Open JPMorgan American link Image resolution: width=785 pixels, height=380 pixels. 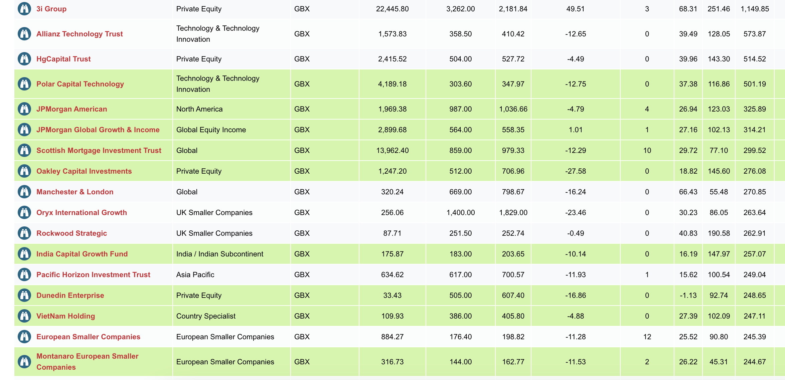pyautogui.click(x=72, y=109)
